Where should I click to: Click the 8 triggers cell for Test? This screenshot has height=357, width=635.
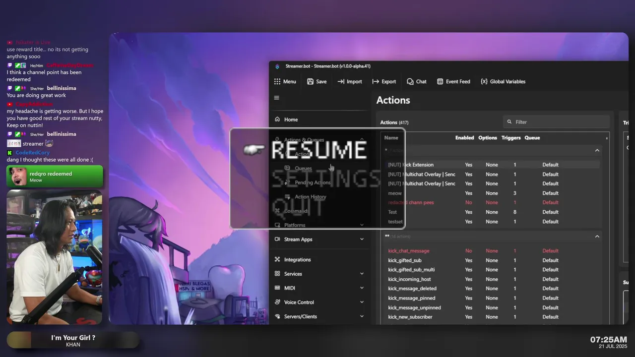coord(514,212)
